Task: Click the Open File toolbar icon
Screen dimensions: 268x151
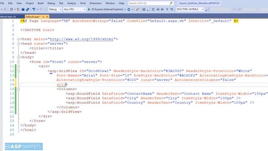Action: pyautogui.click(x=18, y=9)
